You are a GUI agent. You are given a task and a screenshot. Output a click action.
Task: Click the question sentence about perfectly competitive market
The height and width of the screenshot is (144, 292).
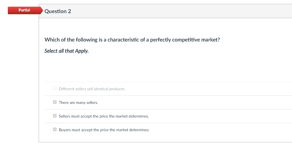(x=132, y=40)
